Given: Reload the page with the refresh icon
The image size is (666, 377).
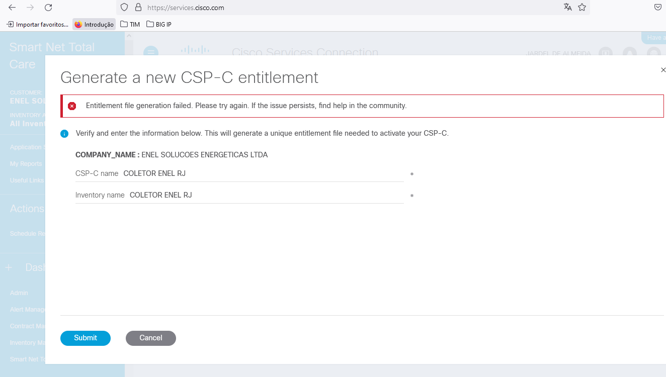Looking at the screenshot, I should 48,7.
